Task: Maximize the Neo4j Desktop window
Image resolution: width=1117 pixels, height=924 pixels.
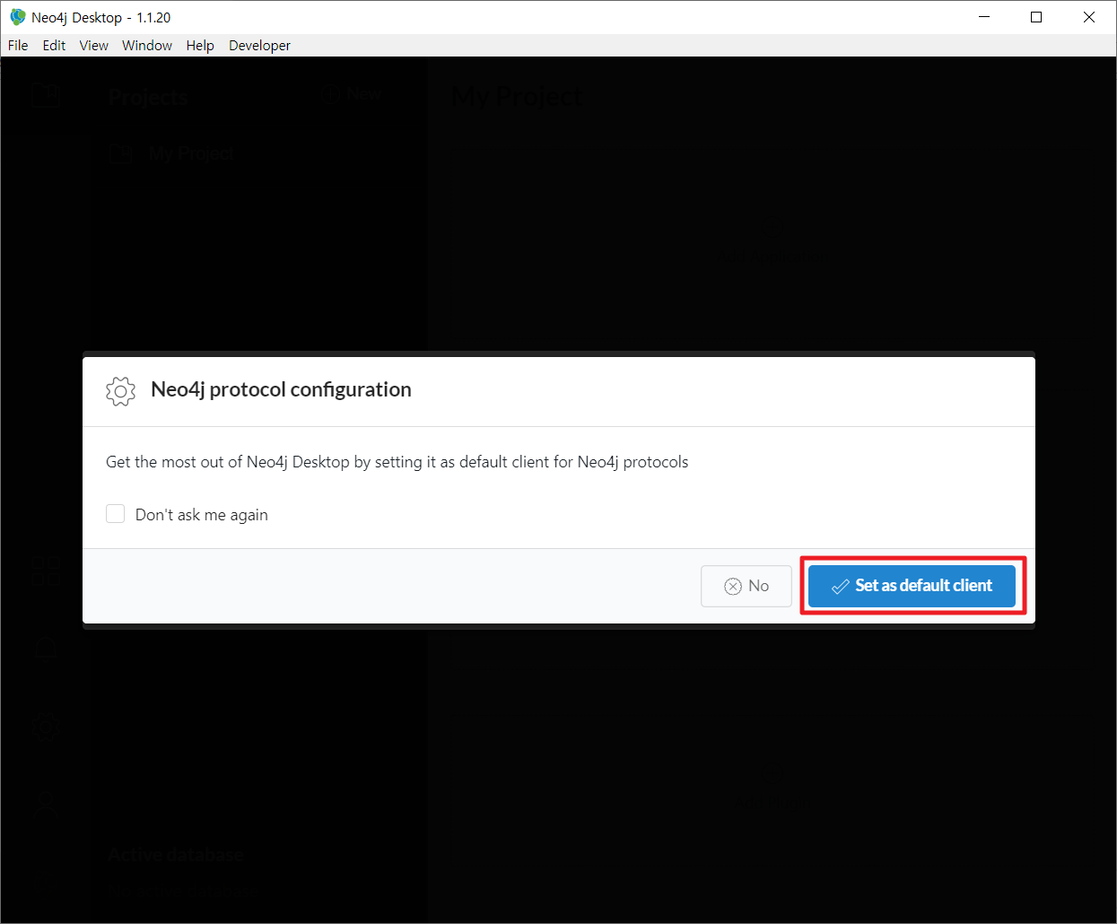Action: [x=1036, y=17]
